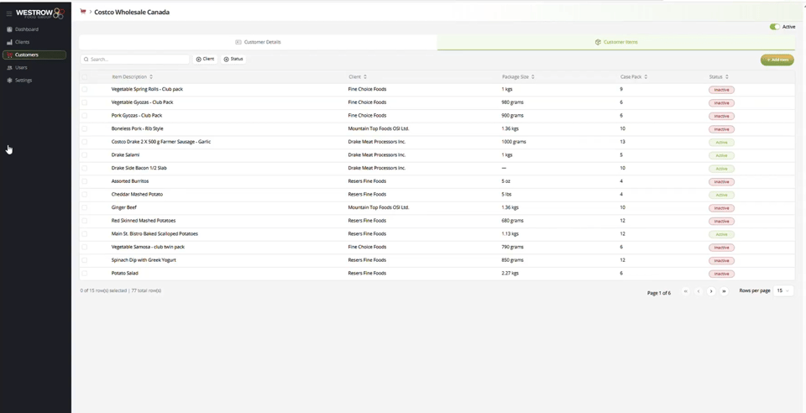This screenshot has height=413, width=806.
Task: Check the Vegetable Gyozas row checkbox
Action: coord(84,102)
